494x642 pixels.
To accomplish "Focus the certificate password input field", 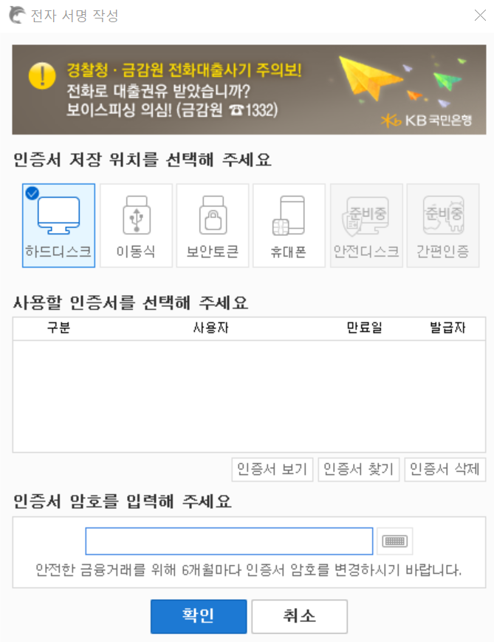I will [x=229, y=541].
